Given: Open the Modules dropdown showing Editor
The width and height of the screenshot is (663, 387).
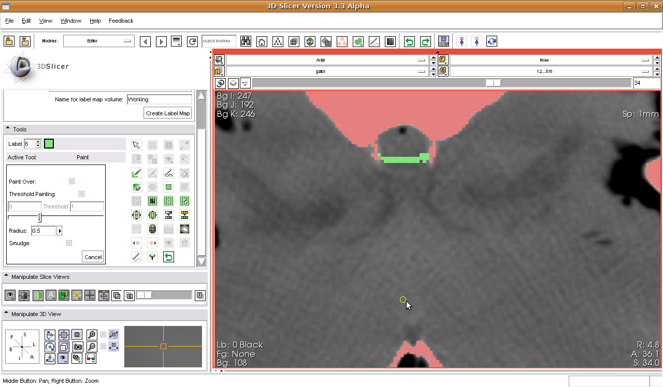Looking at the screenshot, I should [x=99, y=41].
